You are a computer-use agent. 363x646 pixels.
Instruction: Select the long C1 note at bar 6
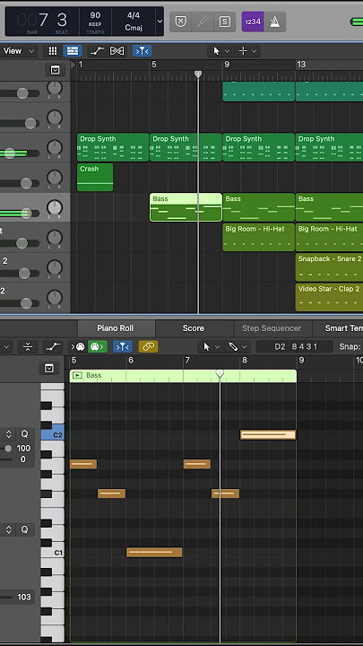[154, 552]
